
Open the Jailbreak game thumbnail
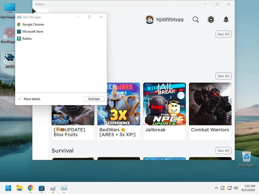click(164, 104)
